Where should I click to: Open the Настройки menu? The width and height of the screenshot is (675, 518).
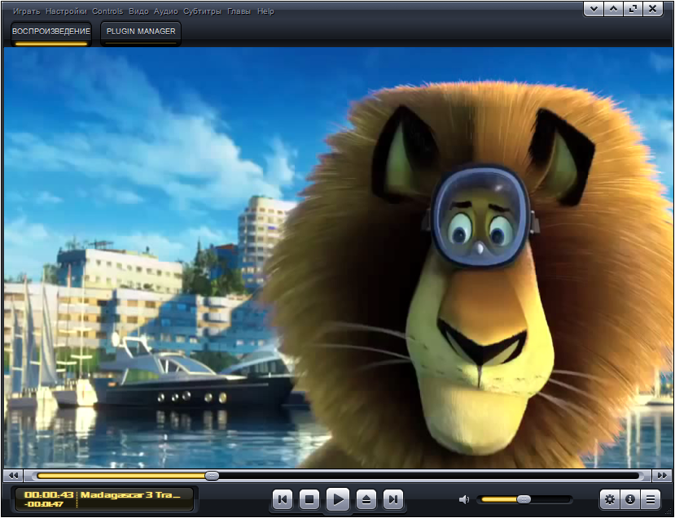(x=66, y=11)
